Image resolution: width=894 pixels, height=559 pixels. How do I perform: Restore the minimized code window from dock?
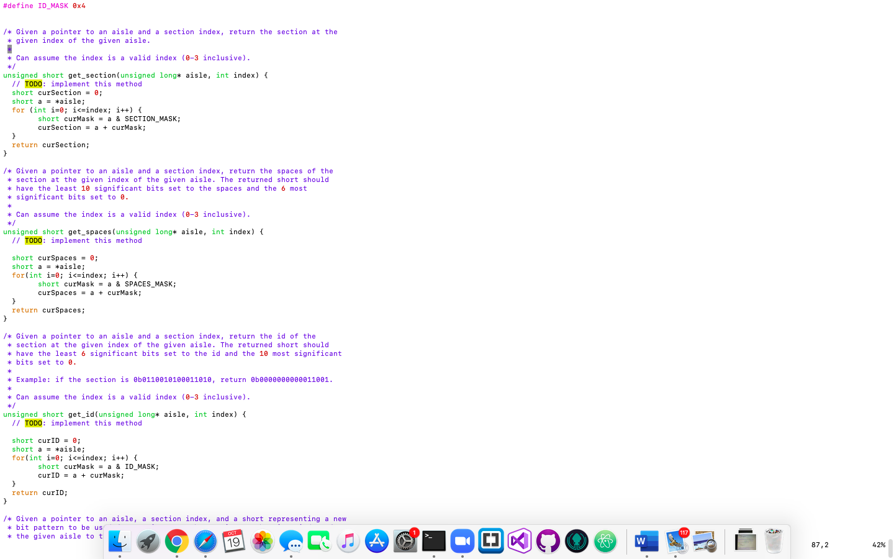[x=745, y=541]
